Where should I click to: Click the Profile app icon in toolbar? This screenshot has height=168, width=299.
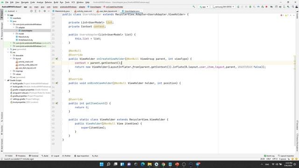(258, 7)
